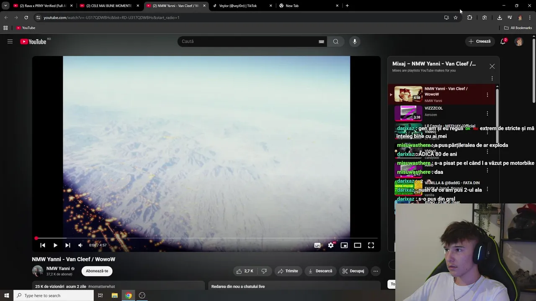Screen dimensions: 536x301
Task: Select the NMW Yanni - Van Cleef playlist thumbnail
Action: 408,94
